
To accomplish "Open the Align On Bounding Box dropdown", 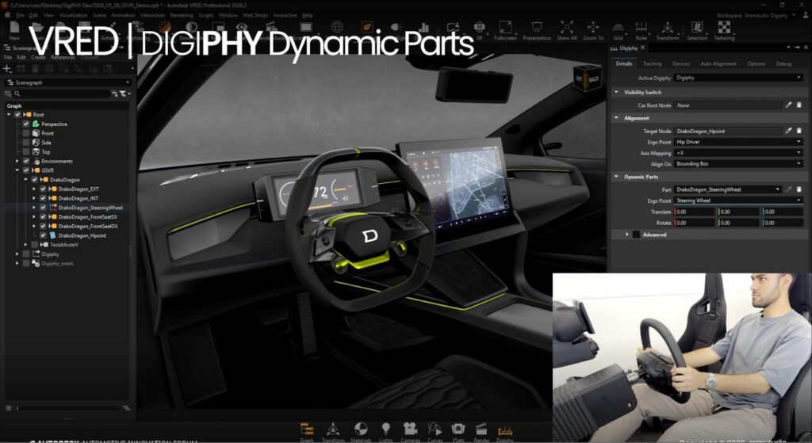I will [738, 163].
